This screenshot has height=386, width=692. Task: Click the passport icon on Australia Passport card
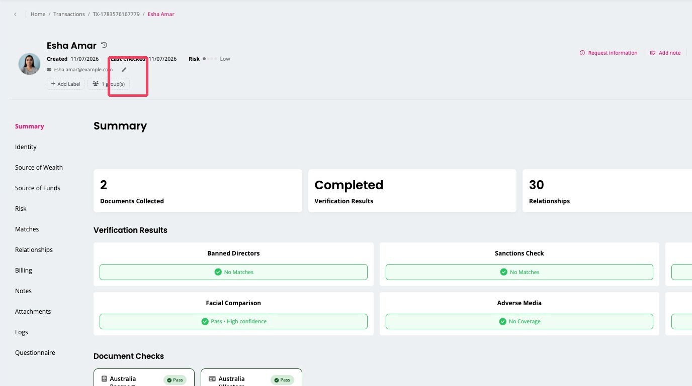point(104,379)
